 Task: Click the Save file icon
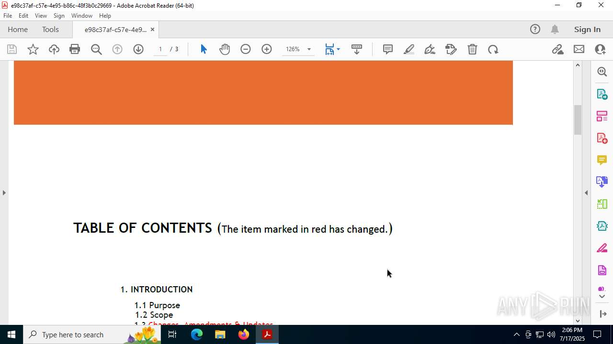point(12,49)
